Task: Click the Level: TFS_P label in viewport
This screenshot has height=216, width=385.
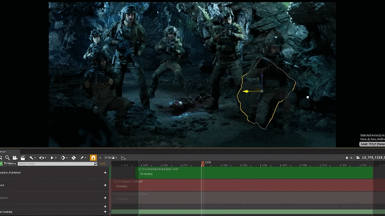Action: (372, 144)
